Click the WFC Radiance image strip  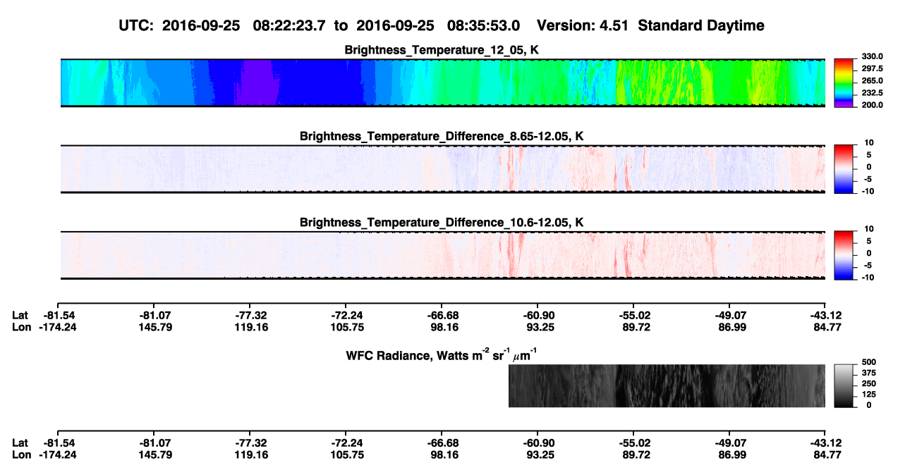coord(667,386)
